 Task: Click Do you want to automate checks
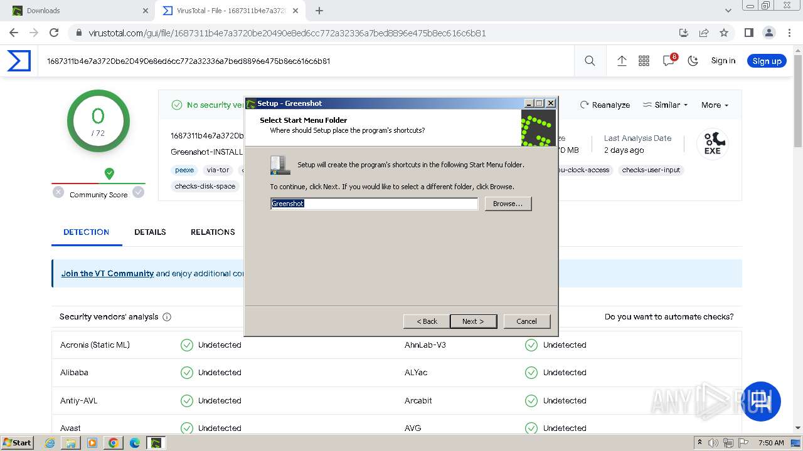click(669, 317)
